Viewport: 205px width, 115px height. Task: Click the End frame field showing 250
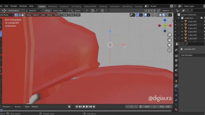[165, 107]
